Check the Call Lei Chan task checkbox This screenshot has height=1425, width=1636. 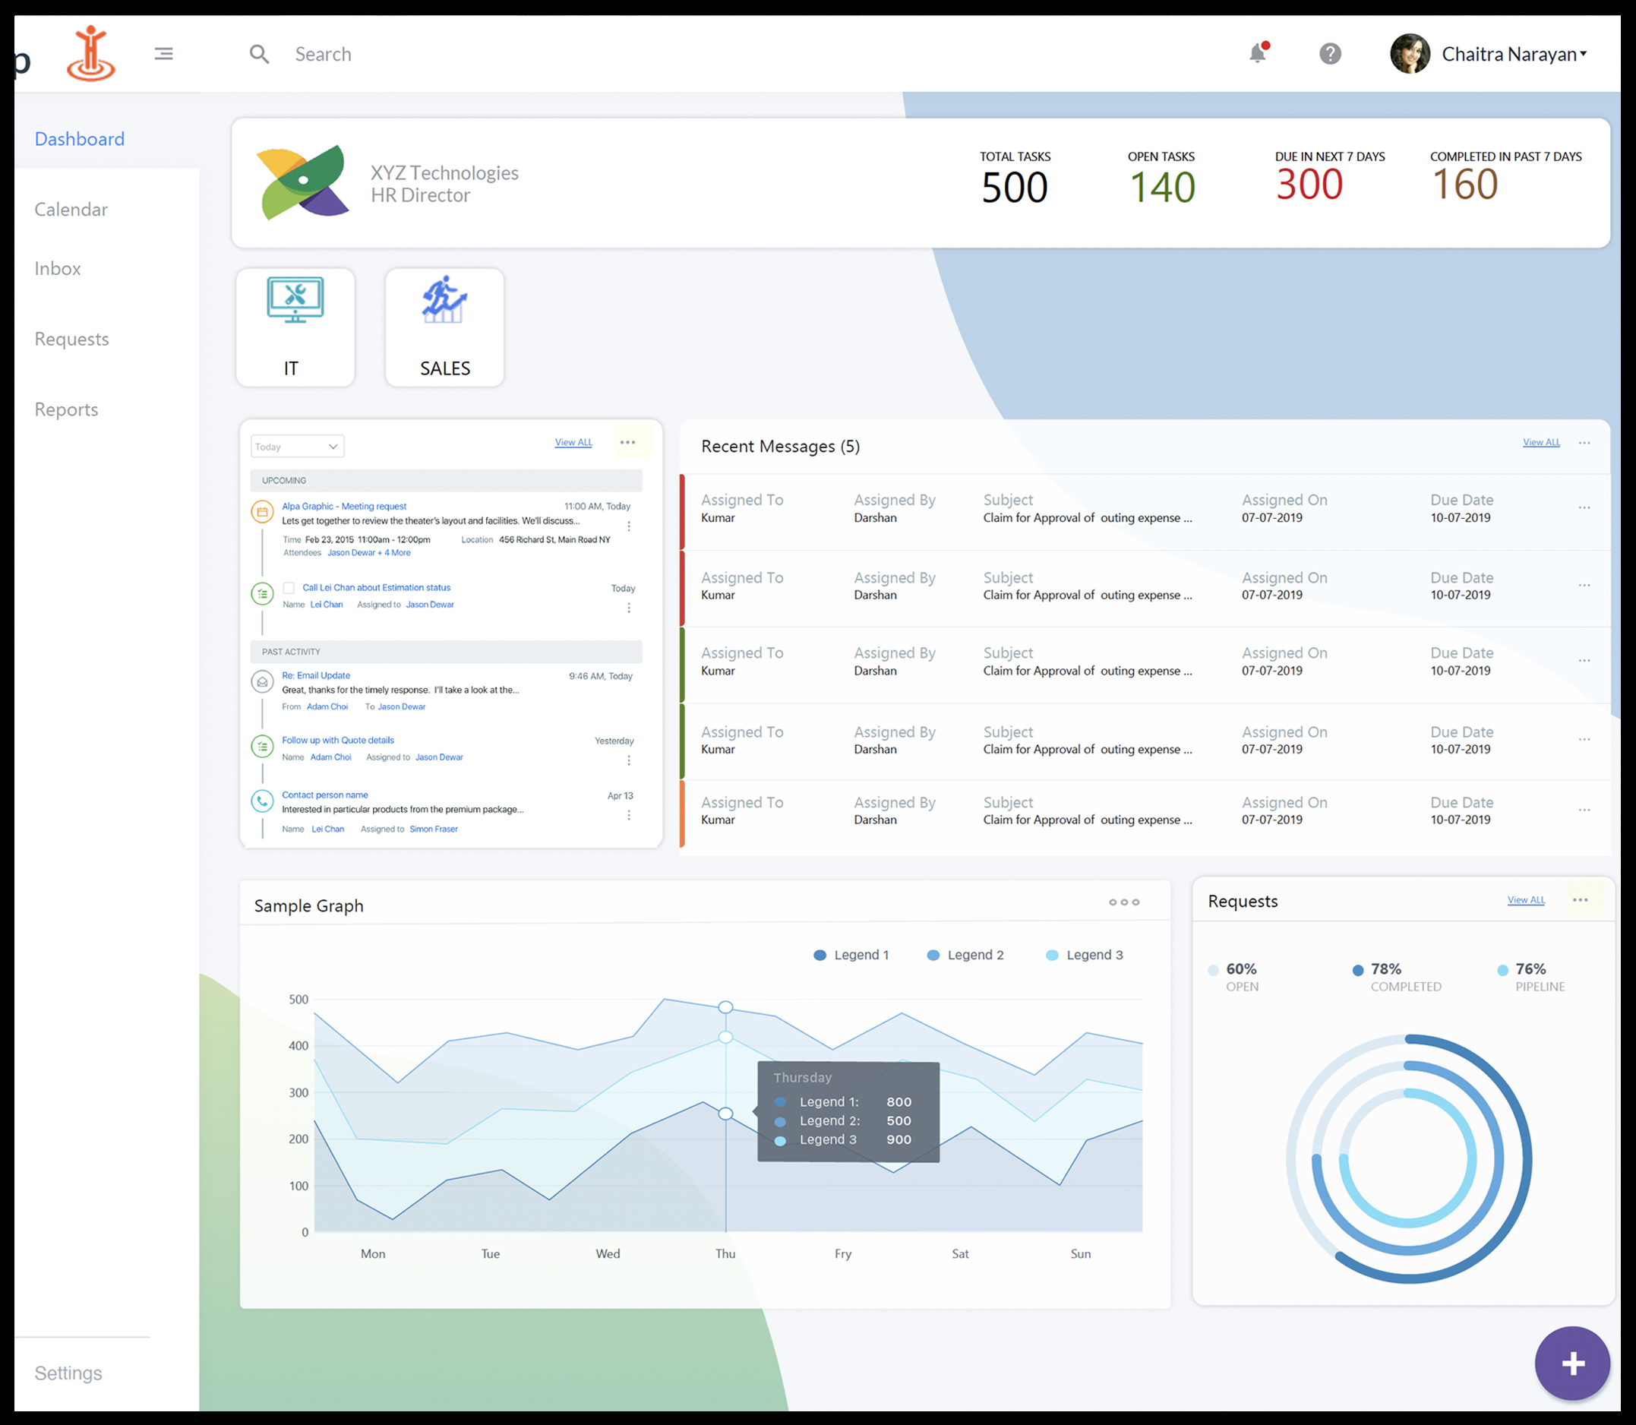coord(289,588)
